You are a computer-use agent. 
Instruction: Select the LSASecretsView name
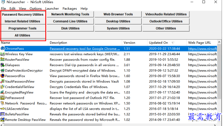(x=17, y=109)
